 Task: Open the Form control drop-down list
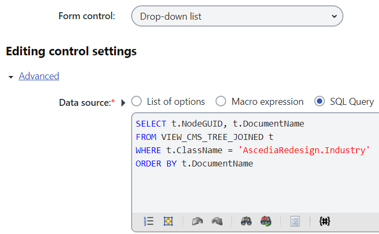(x=237, y=16)
